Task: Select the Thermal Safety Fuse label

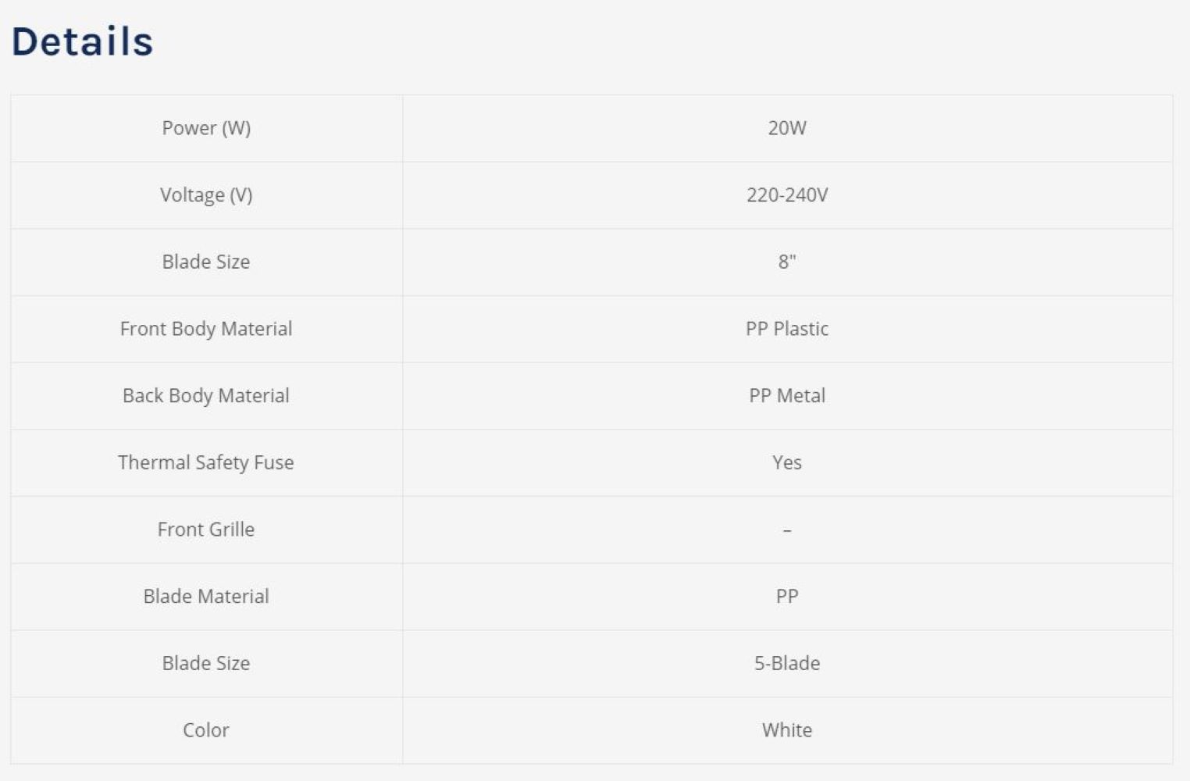Action: coord(206,462)
